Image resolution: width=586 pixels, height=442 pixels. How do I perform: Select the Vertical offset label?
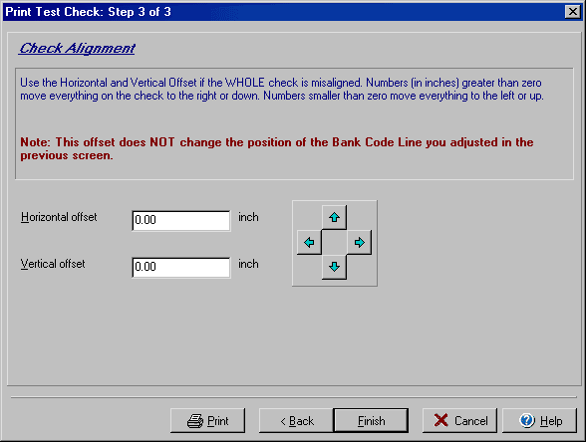click(x=53, y=264)
